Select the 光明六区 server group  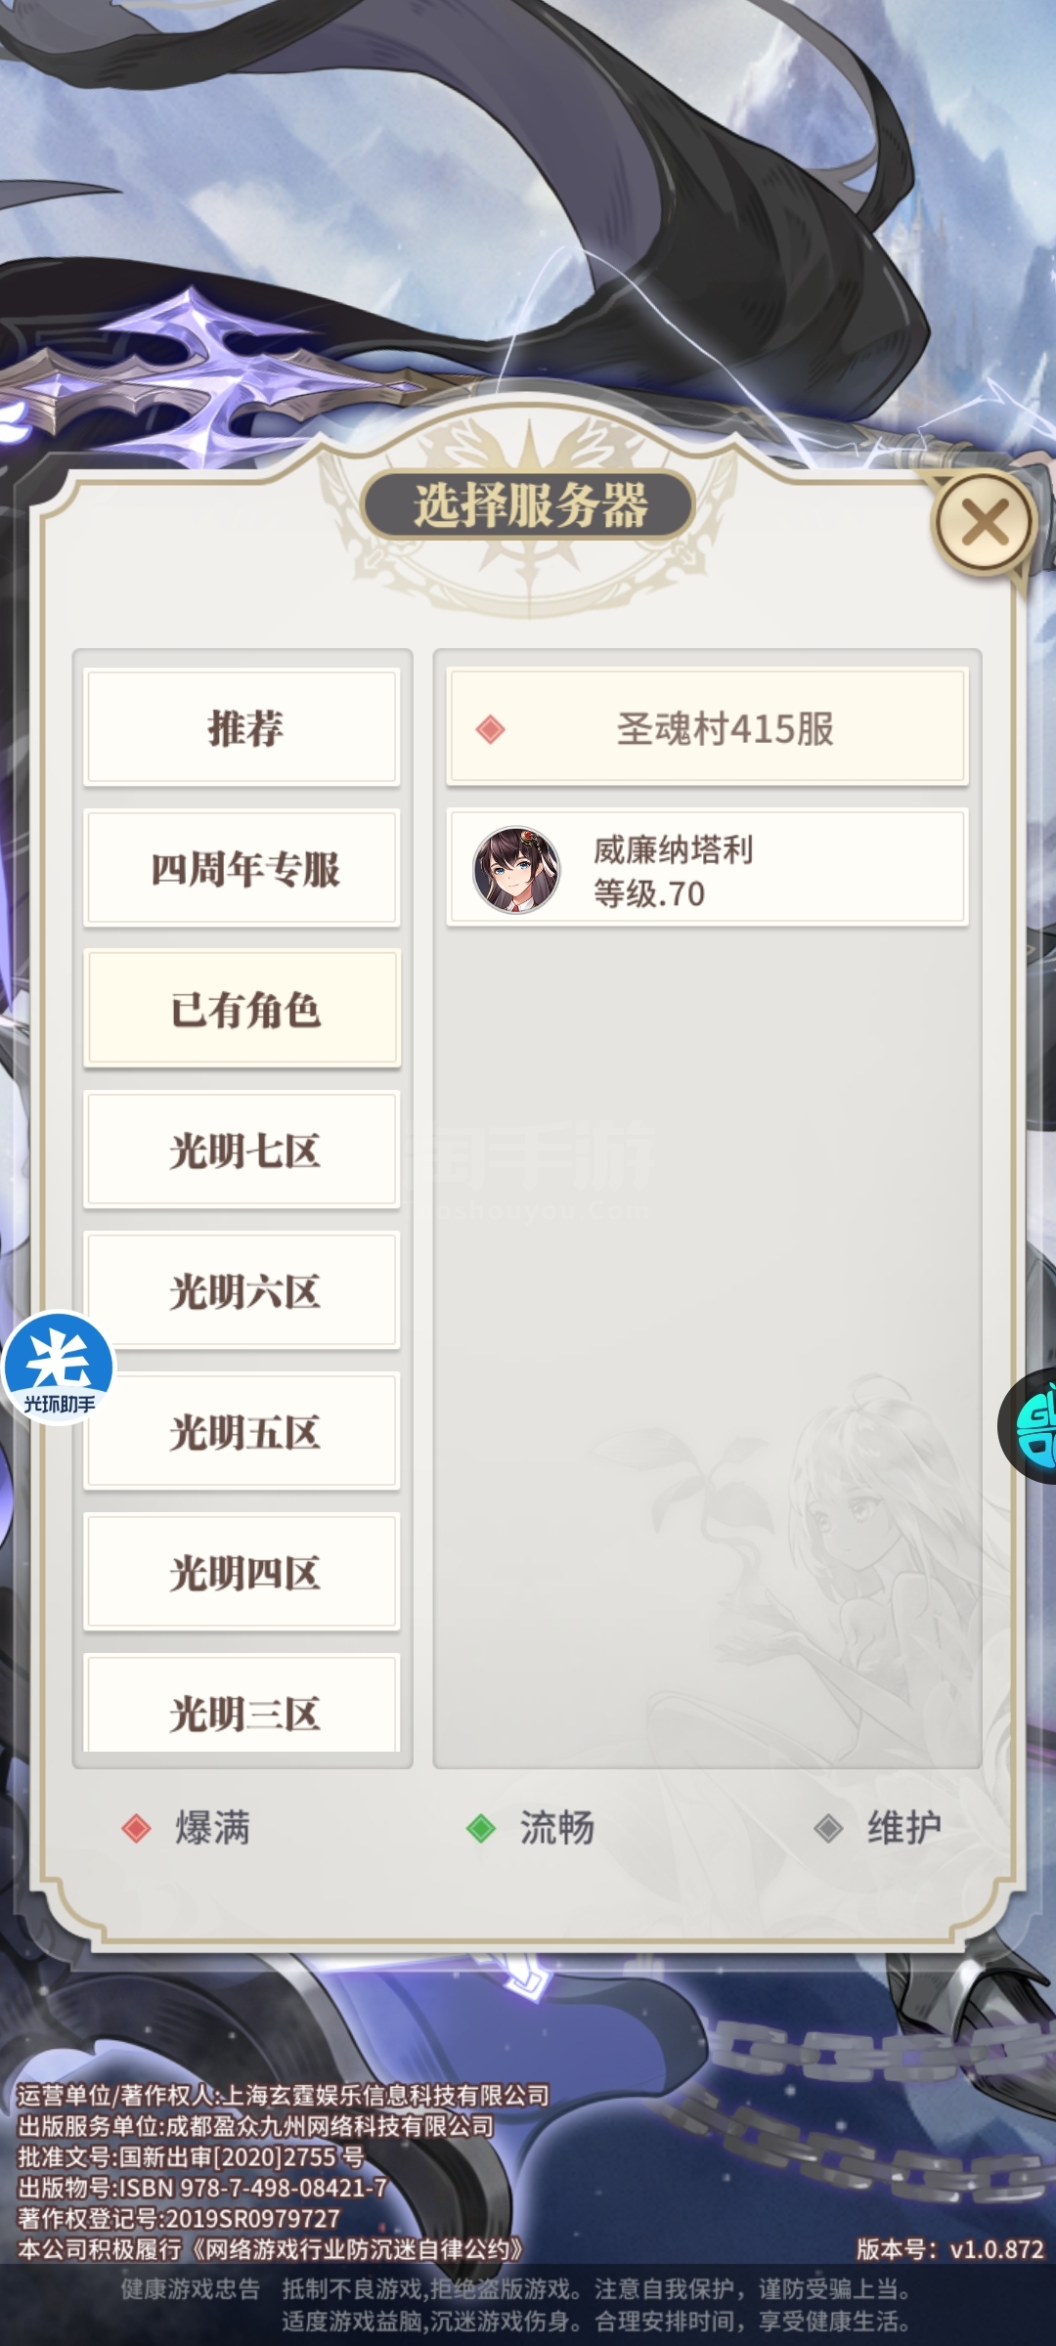[x=242, y=1290]
